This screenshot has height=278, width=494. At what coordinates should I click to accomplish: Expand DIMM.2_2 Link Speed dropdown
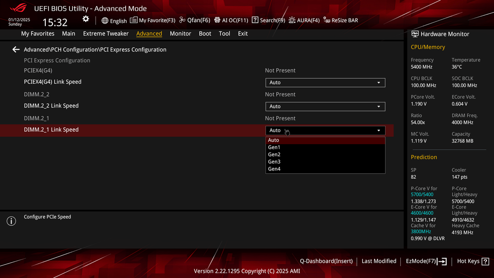tap(325, 107)
